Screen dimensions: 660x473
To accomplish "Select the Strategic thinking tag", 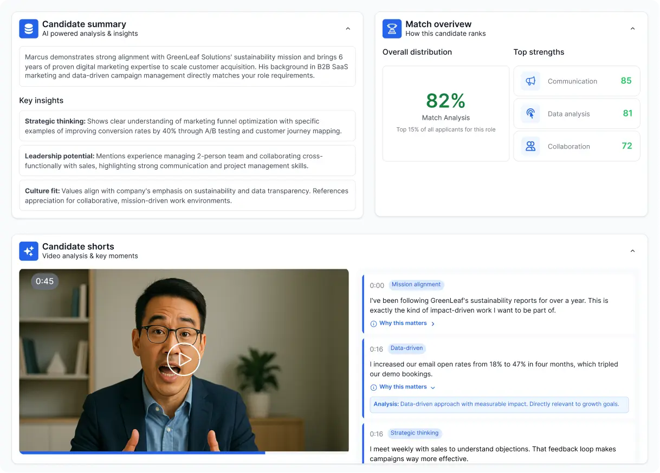I will click(x=415, y=433).
